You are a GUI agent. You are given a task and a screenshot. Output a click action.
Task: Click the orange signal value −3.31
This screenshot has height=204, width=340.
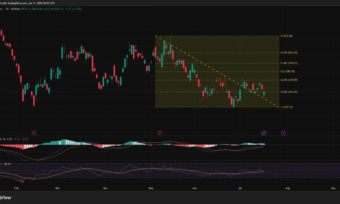click(24, 139)
